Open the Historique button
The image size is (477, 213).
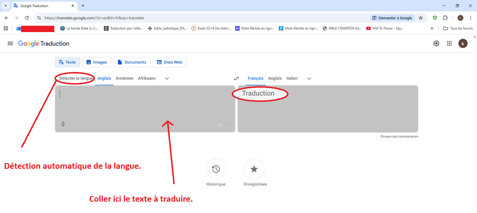coord(216,169)
